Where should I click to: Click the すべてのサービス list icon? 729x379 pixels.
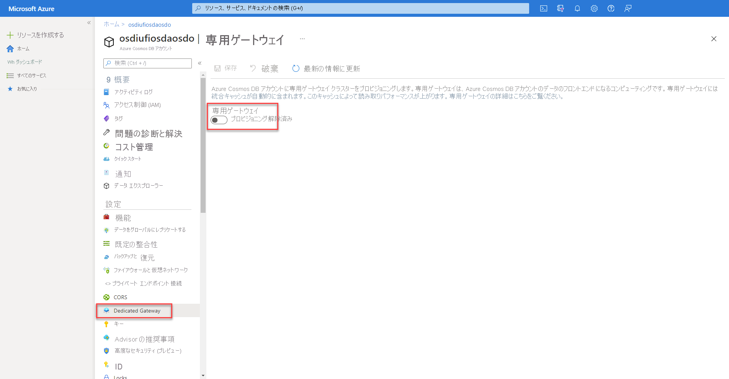coord(10,76)
